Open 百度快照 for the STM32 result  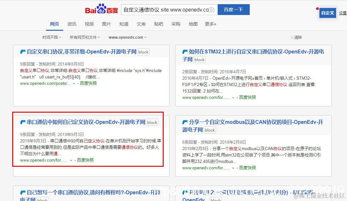click(247, 97)
